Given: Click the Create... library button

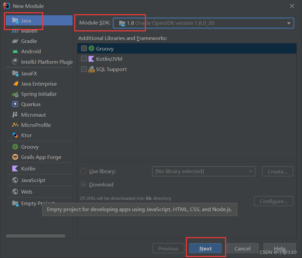Looking at the screenshot, I should coord(277,171).
